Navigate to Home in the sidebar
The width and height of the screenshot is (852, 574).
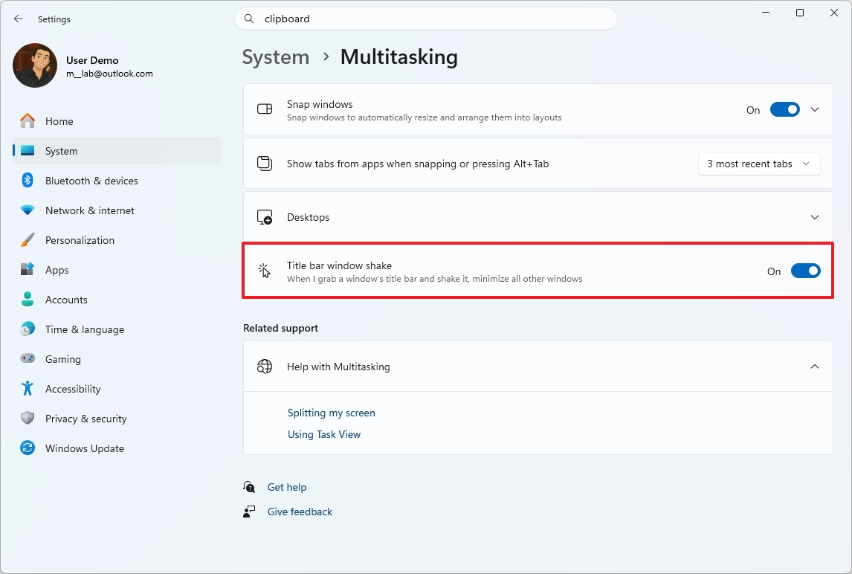[x=59, y=120]
